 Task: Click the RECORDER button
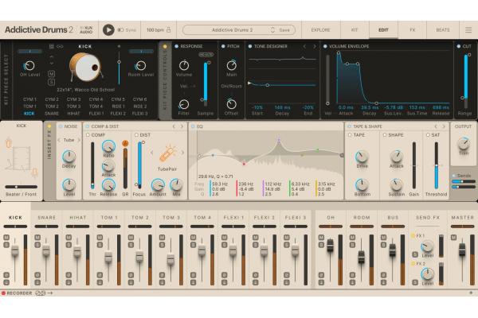17,293
